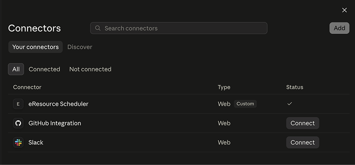355x165 pixels.
Task: Click the Connectors dialog title
Action: tap(35, 28)
